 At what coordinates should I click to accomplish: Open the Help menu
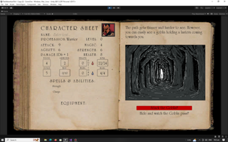(x=60, y=5)
